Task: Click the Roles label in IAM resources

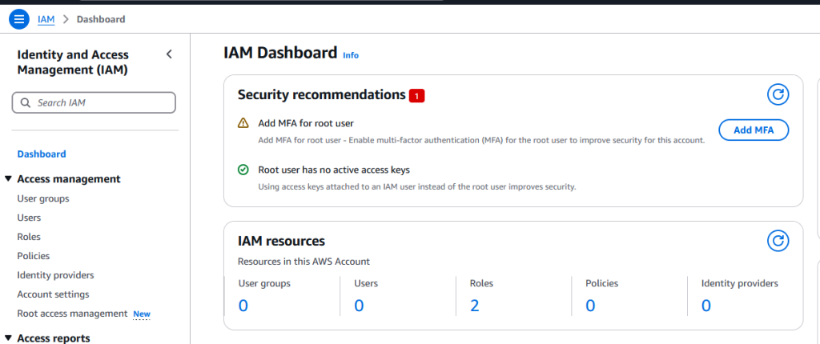Action: pyautogui.click(x=481, y=283)
